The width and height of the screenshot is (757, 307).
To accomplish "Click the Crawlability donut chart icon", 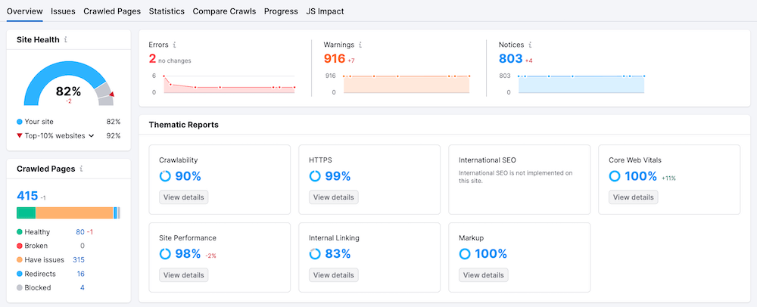I will click(165, 176).
